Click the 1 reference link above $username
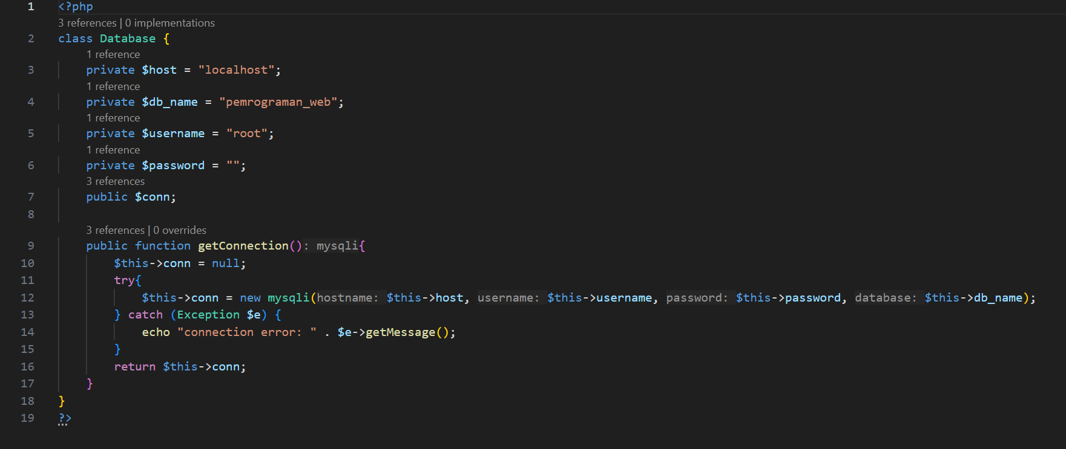Image resolution: width=1066 pixels, height=449 pixels. coord(113,118)
